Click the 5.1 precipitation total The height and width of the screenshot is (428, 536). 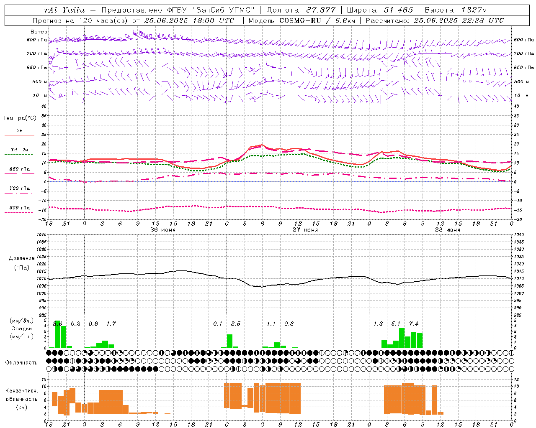click(396, 324)
